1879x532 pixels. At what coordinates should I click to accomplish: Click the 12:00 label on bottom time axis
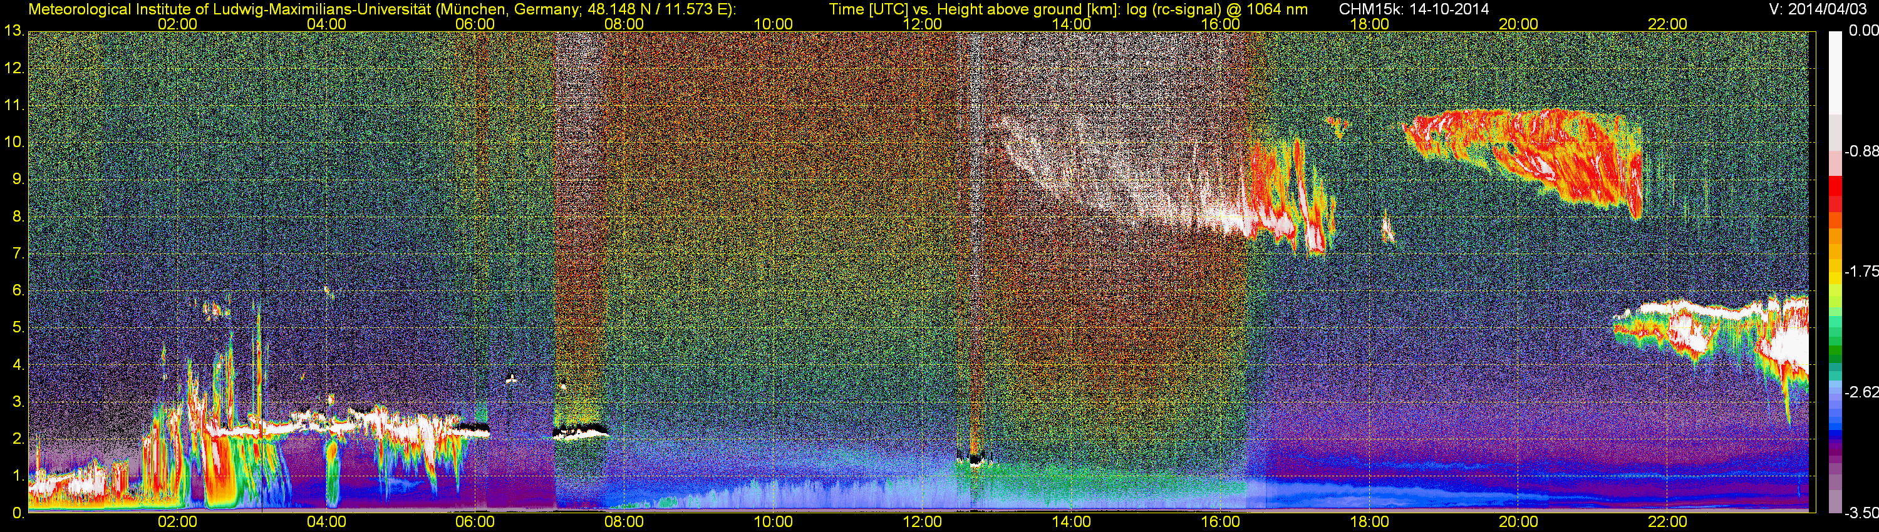click(922, 522)
